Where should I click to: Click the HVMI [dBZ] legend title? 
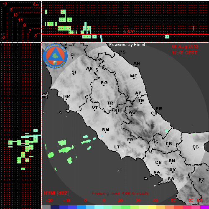[56, 193]
